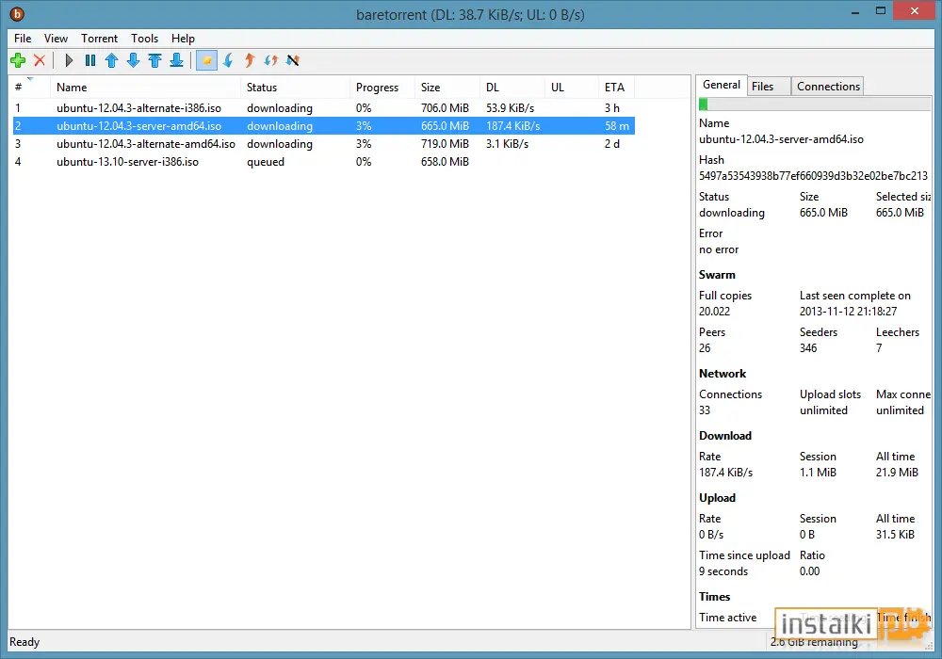Switch to the Connections tab
The width and height of the screenshot is (942, 659).
828,87
